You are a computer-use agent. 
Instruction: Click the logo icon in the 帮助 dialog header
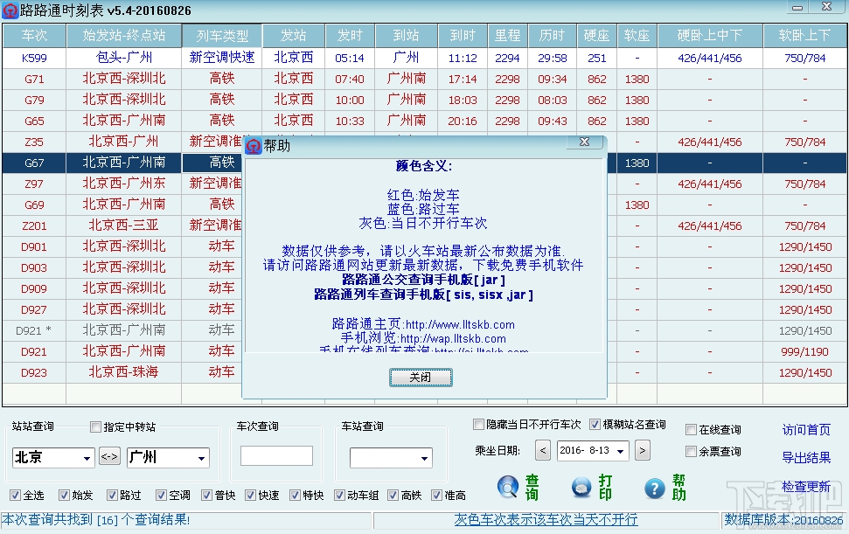click(254, 146)
